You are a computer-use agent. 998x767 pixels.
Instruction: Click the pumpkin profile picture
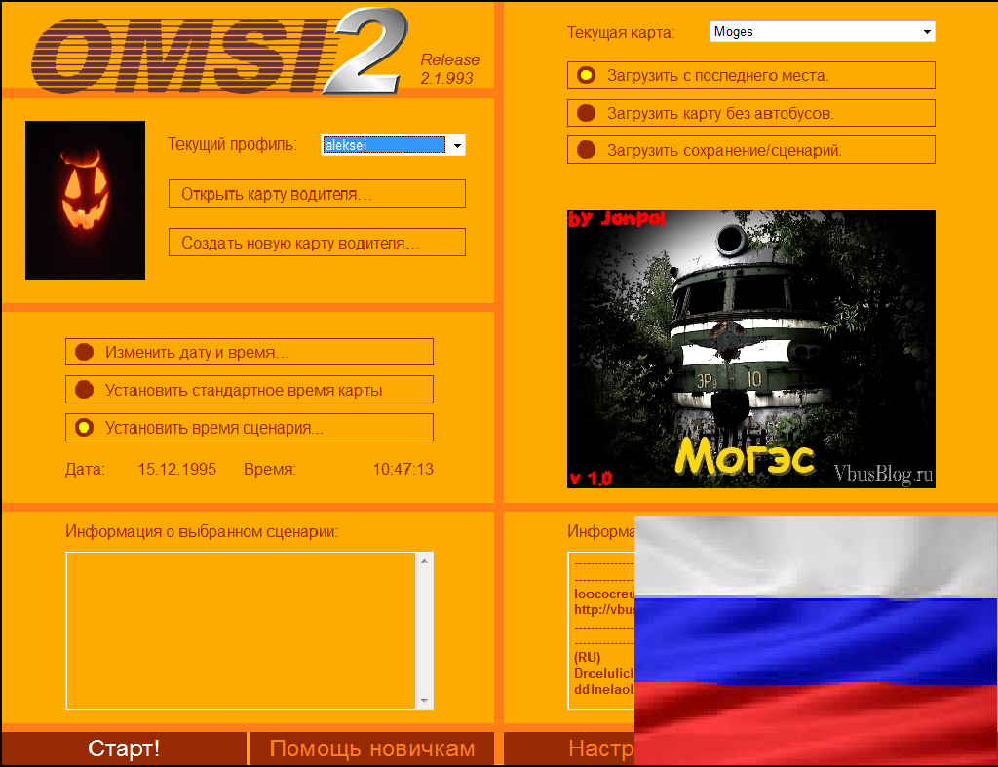coord(86,200)
